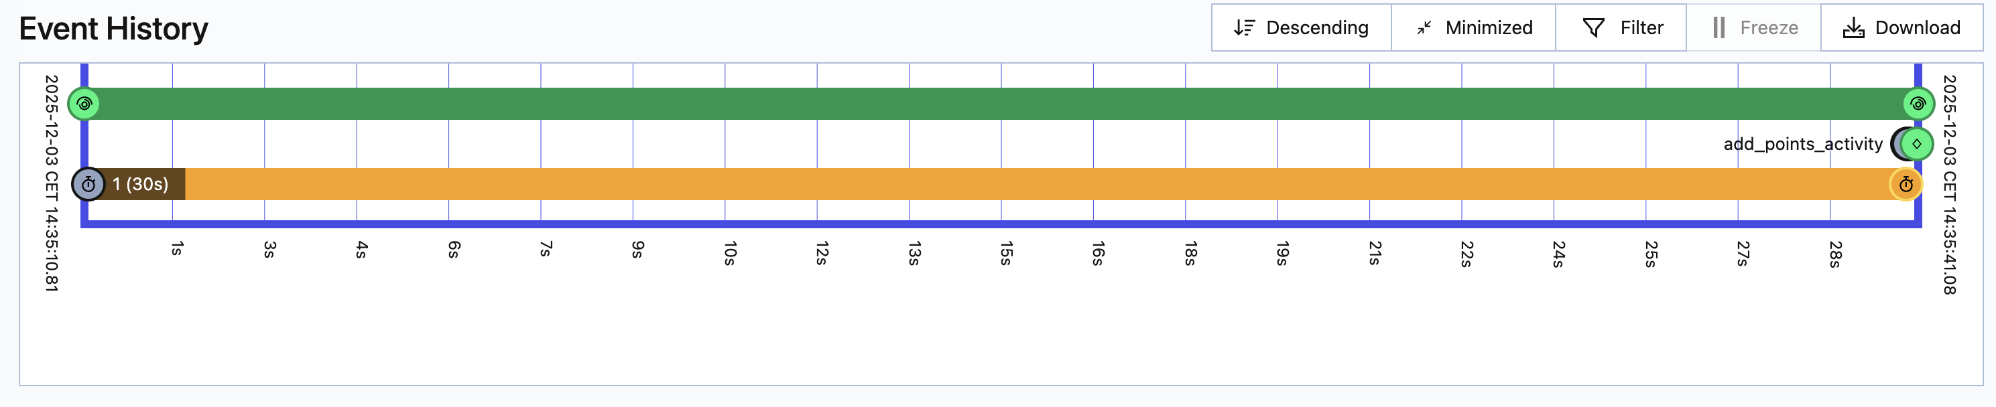
Task: Click the workflow completed icon ending green bar
Action: pyautogui.click(x=1918, y=104)
